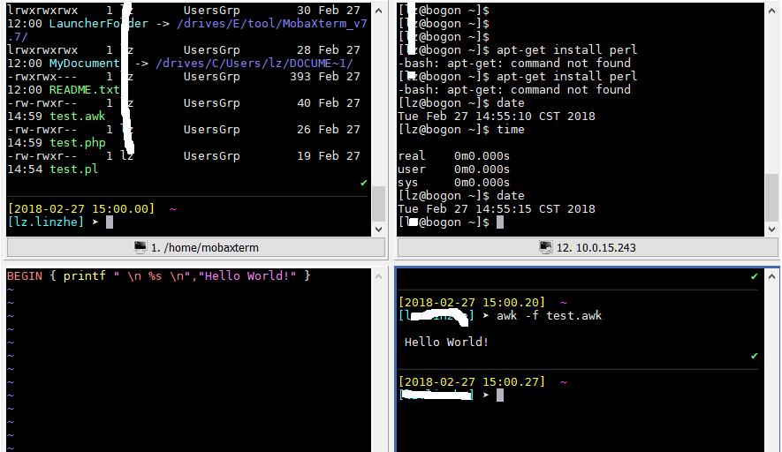Screen dimensions: 782x452
Task: Select the '12. 10.0.15.243' pane tab
Action: click(587, 247)
